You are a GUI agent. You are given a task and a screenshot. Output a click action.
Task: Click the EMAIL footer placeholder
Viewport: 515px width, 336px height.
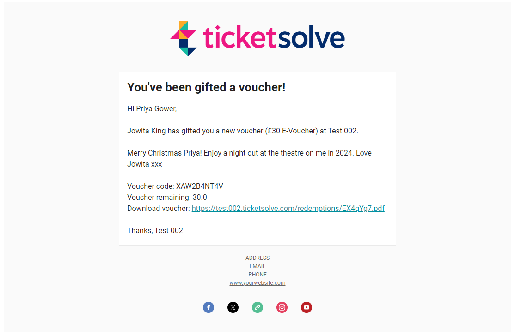pyautogui.click(x=257, y=266)
